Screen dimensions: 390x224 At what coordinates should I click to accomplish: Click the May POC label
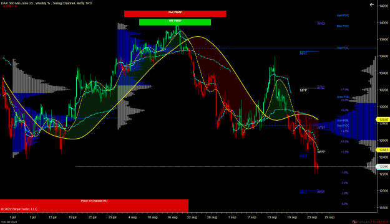(343, 26)
